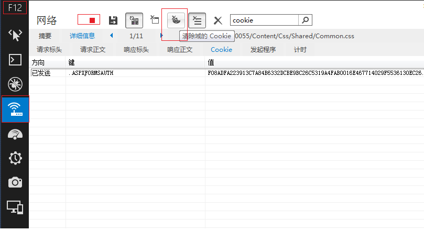Click the 键 column header
Screen dimensions: 424x231
tap(135, 62)
